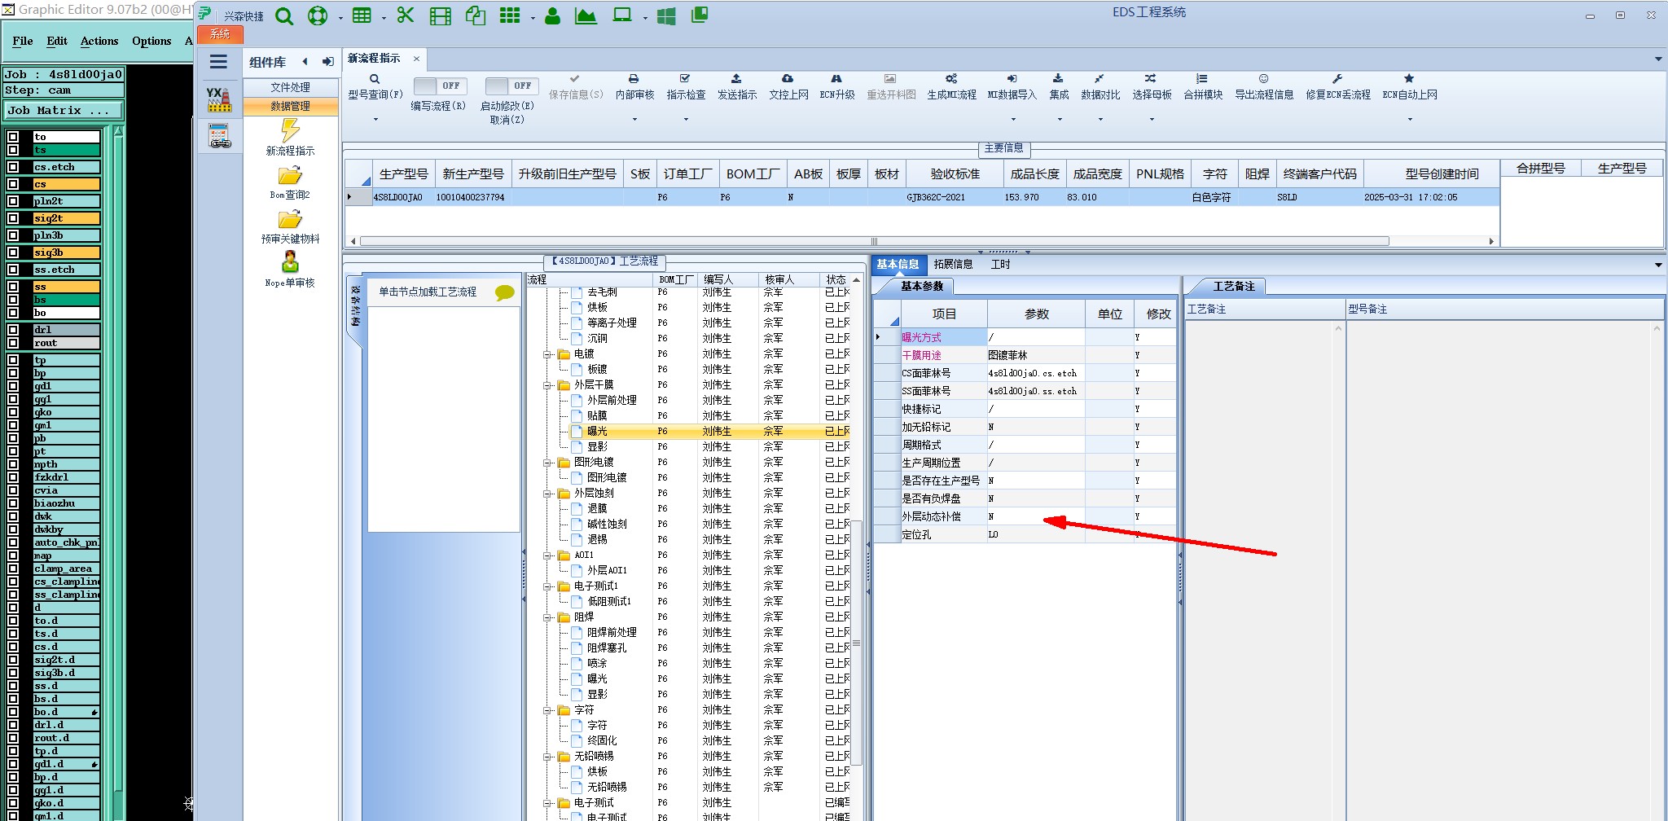Viewport: 1668px width, 821px height.
Task: Click the green copy documents icon
Action: (476, 16)
